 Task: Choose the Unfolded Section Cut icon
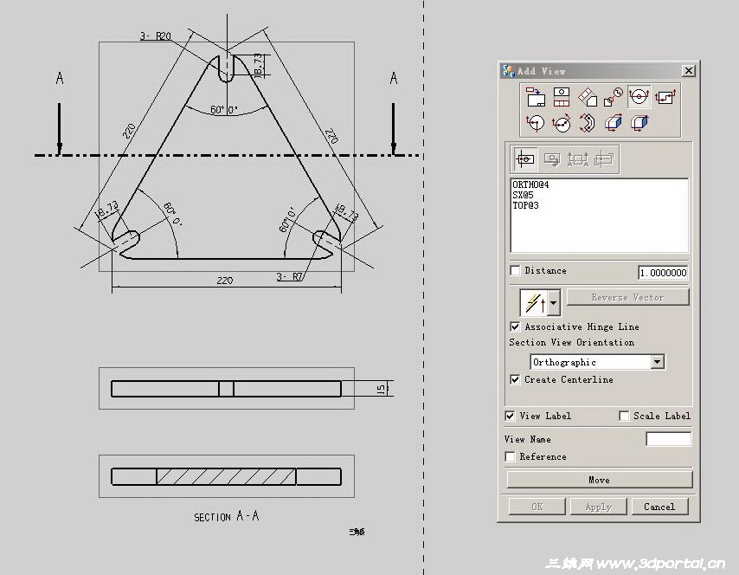[x=588, y=123]
